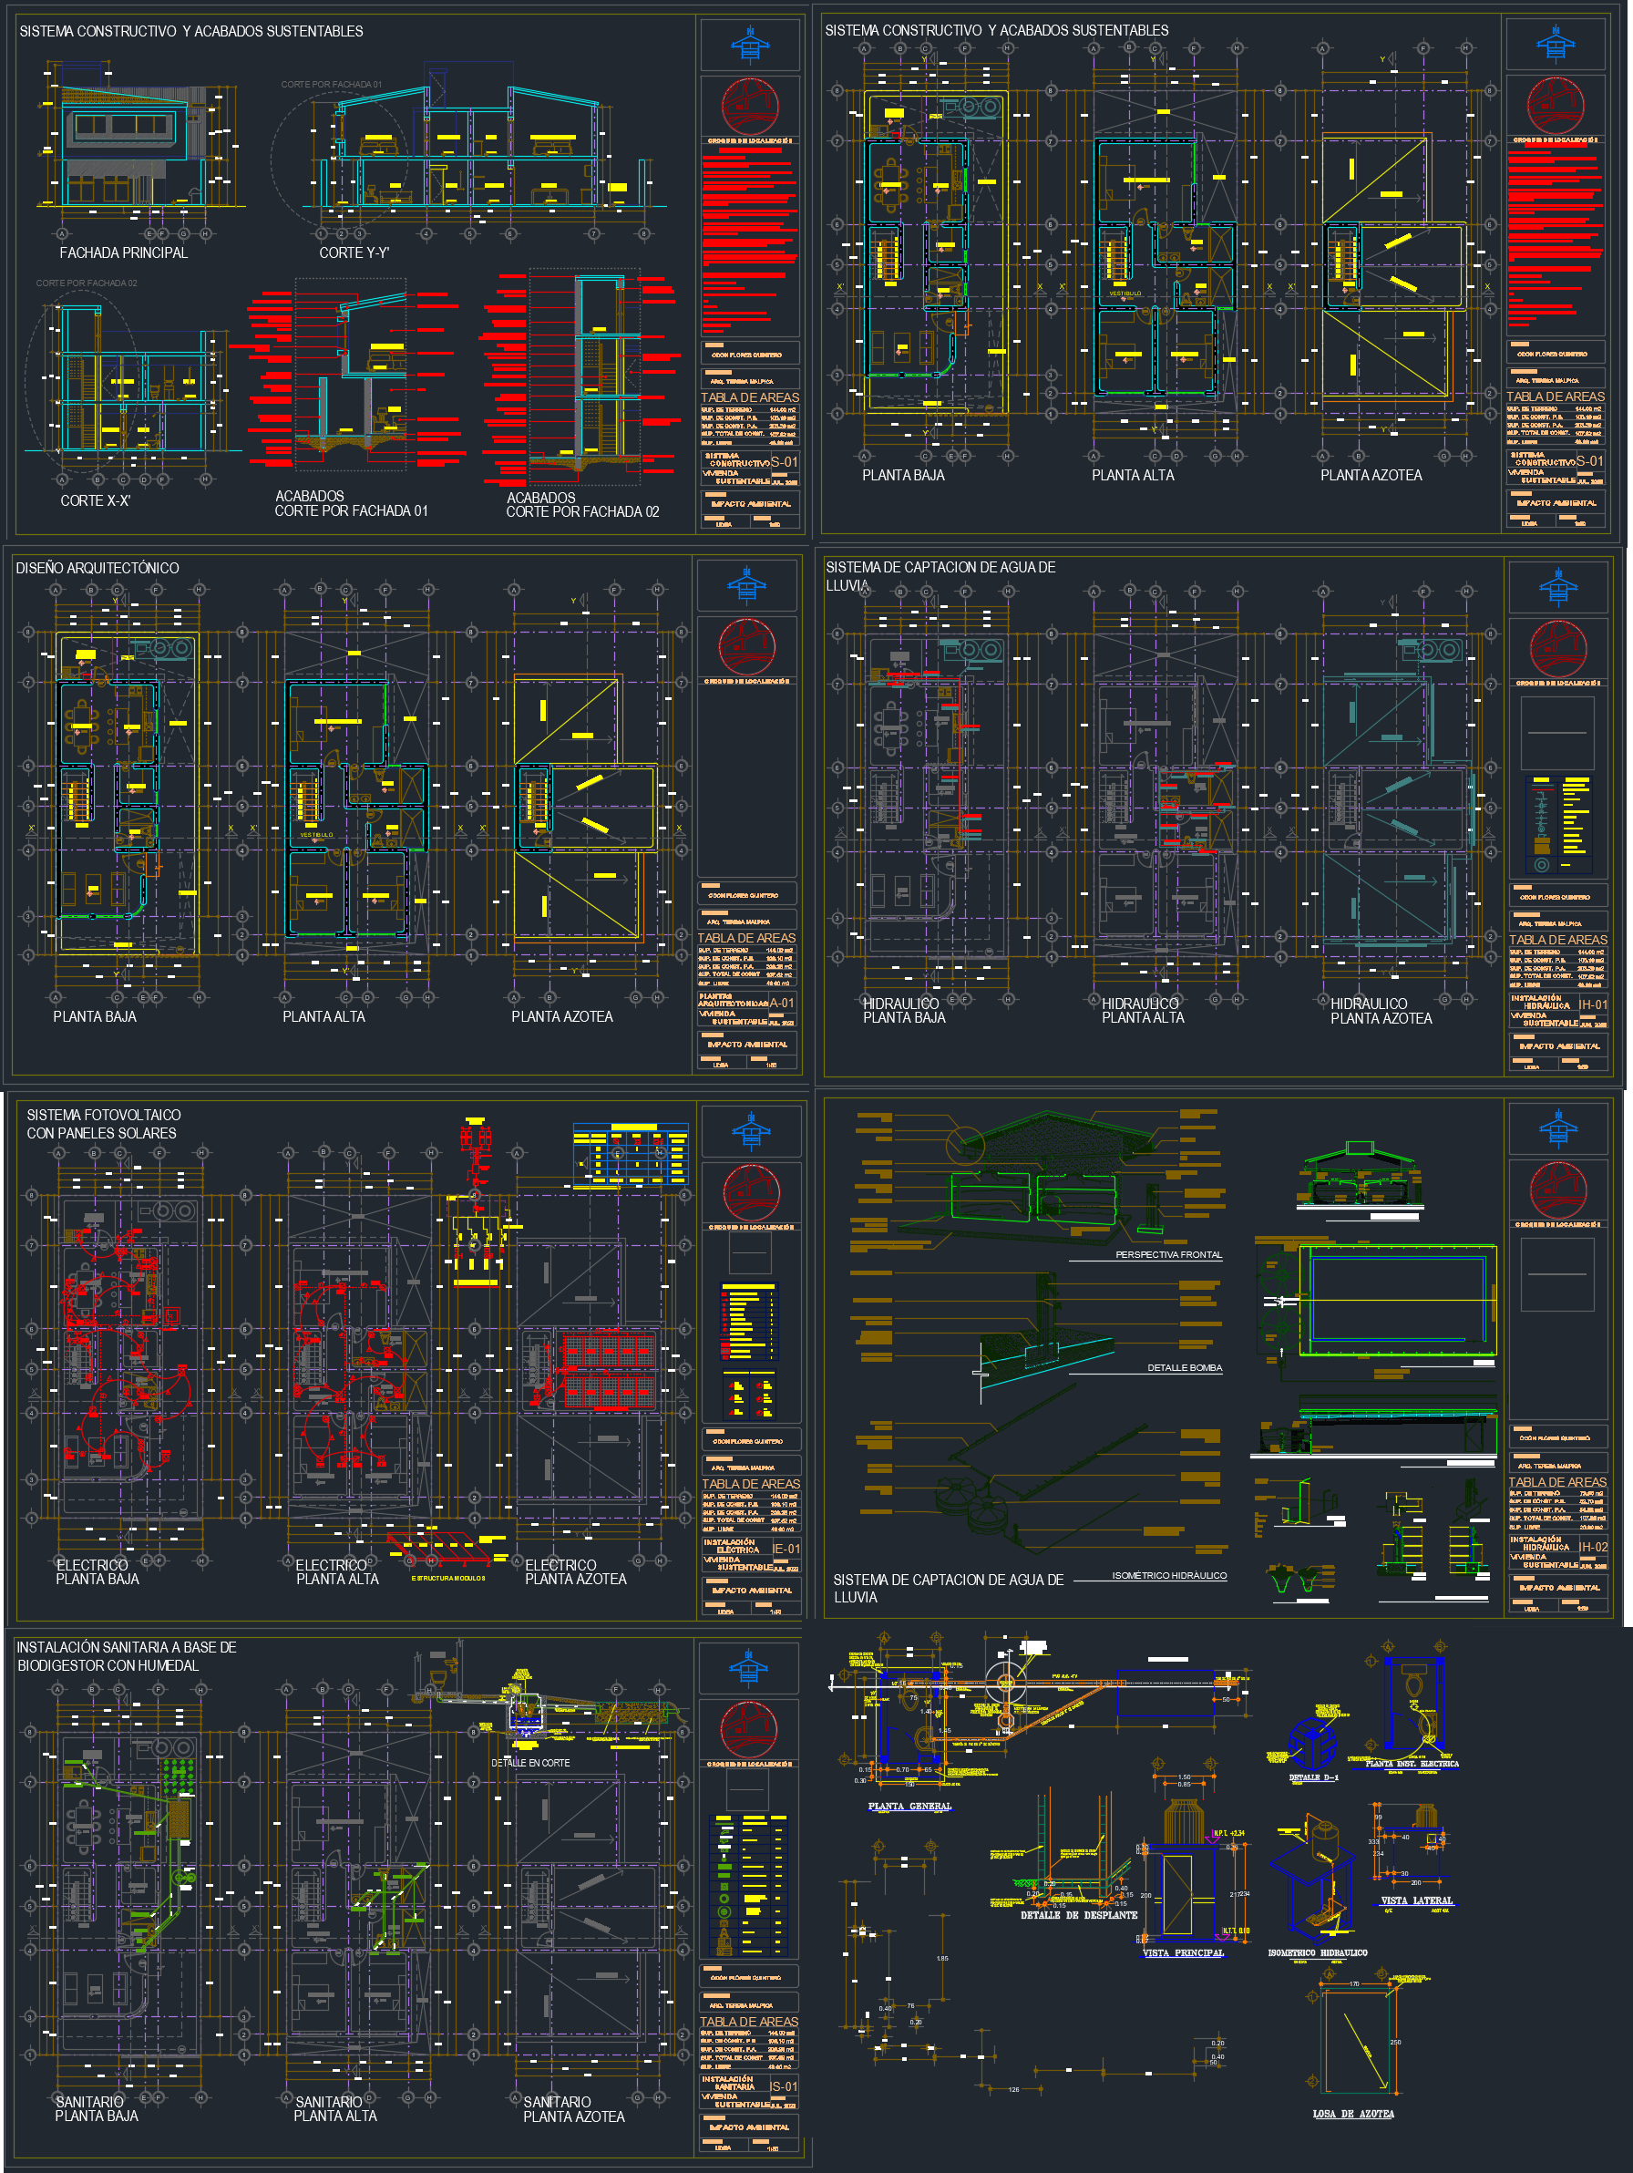Viewport: 1633px width, 2173px height.
Task: Click the red circular location logo on sheet IH-01
Action: (x=1558, y=648)
